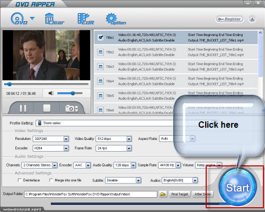Image resolution: width=265 pixels, height=212 pixels.
Task: Expand the video Encoder H264 dropdown
Action: (x=66, y=148)
